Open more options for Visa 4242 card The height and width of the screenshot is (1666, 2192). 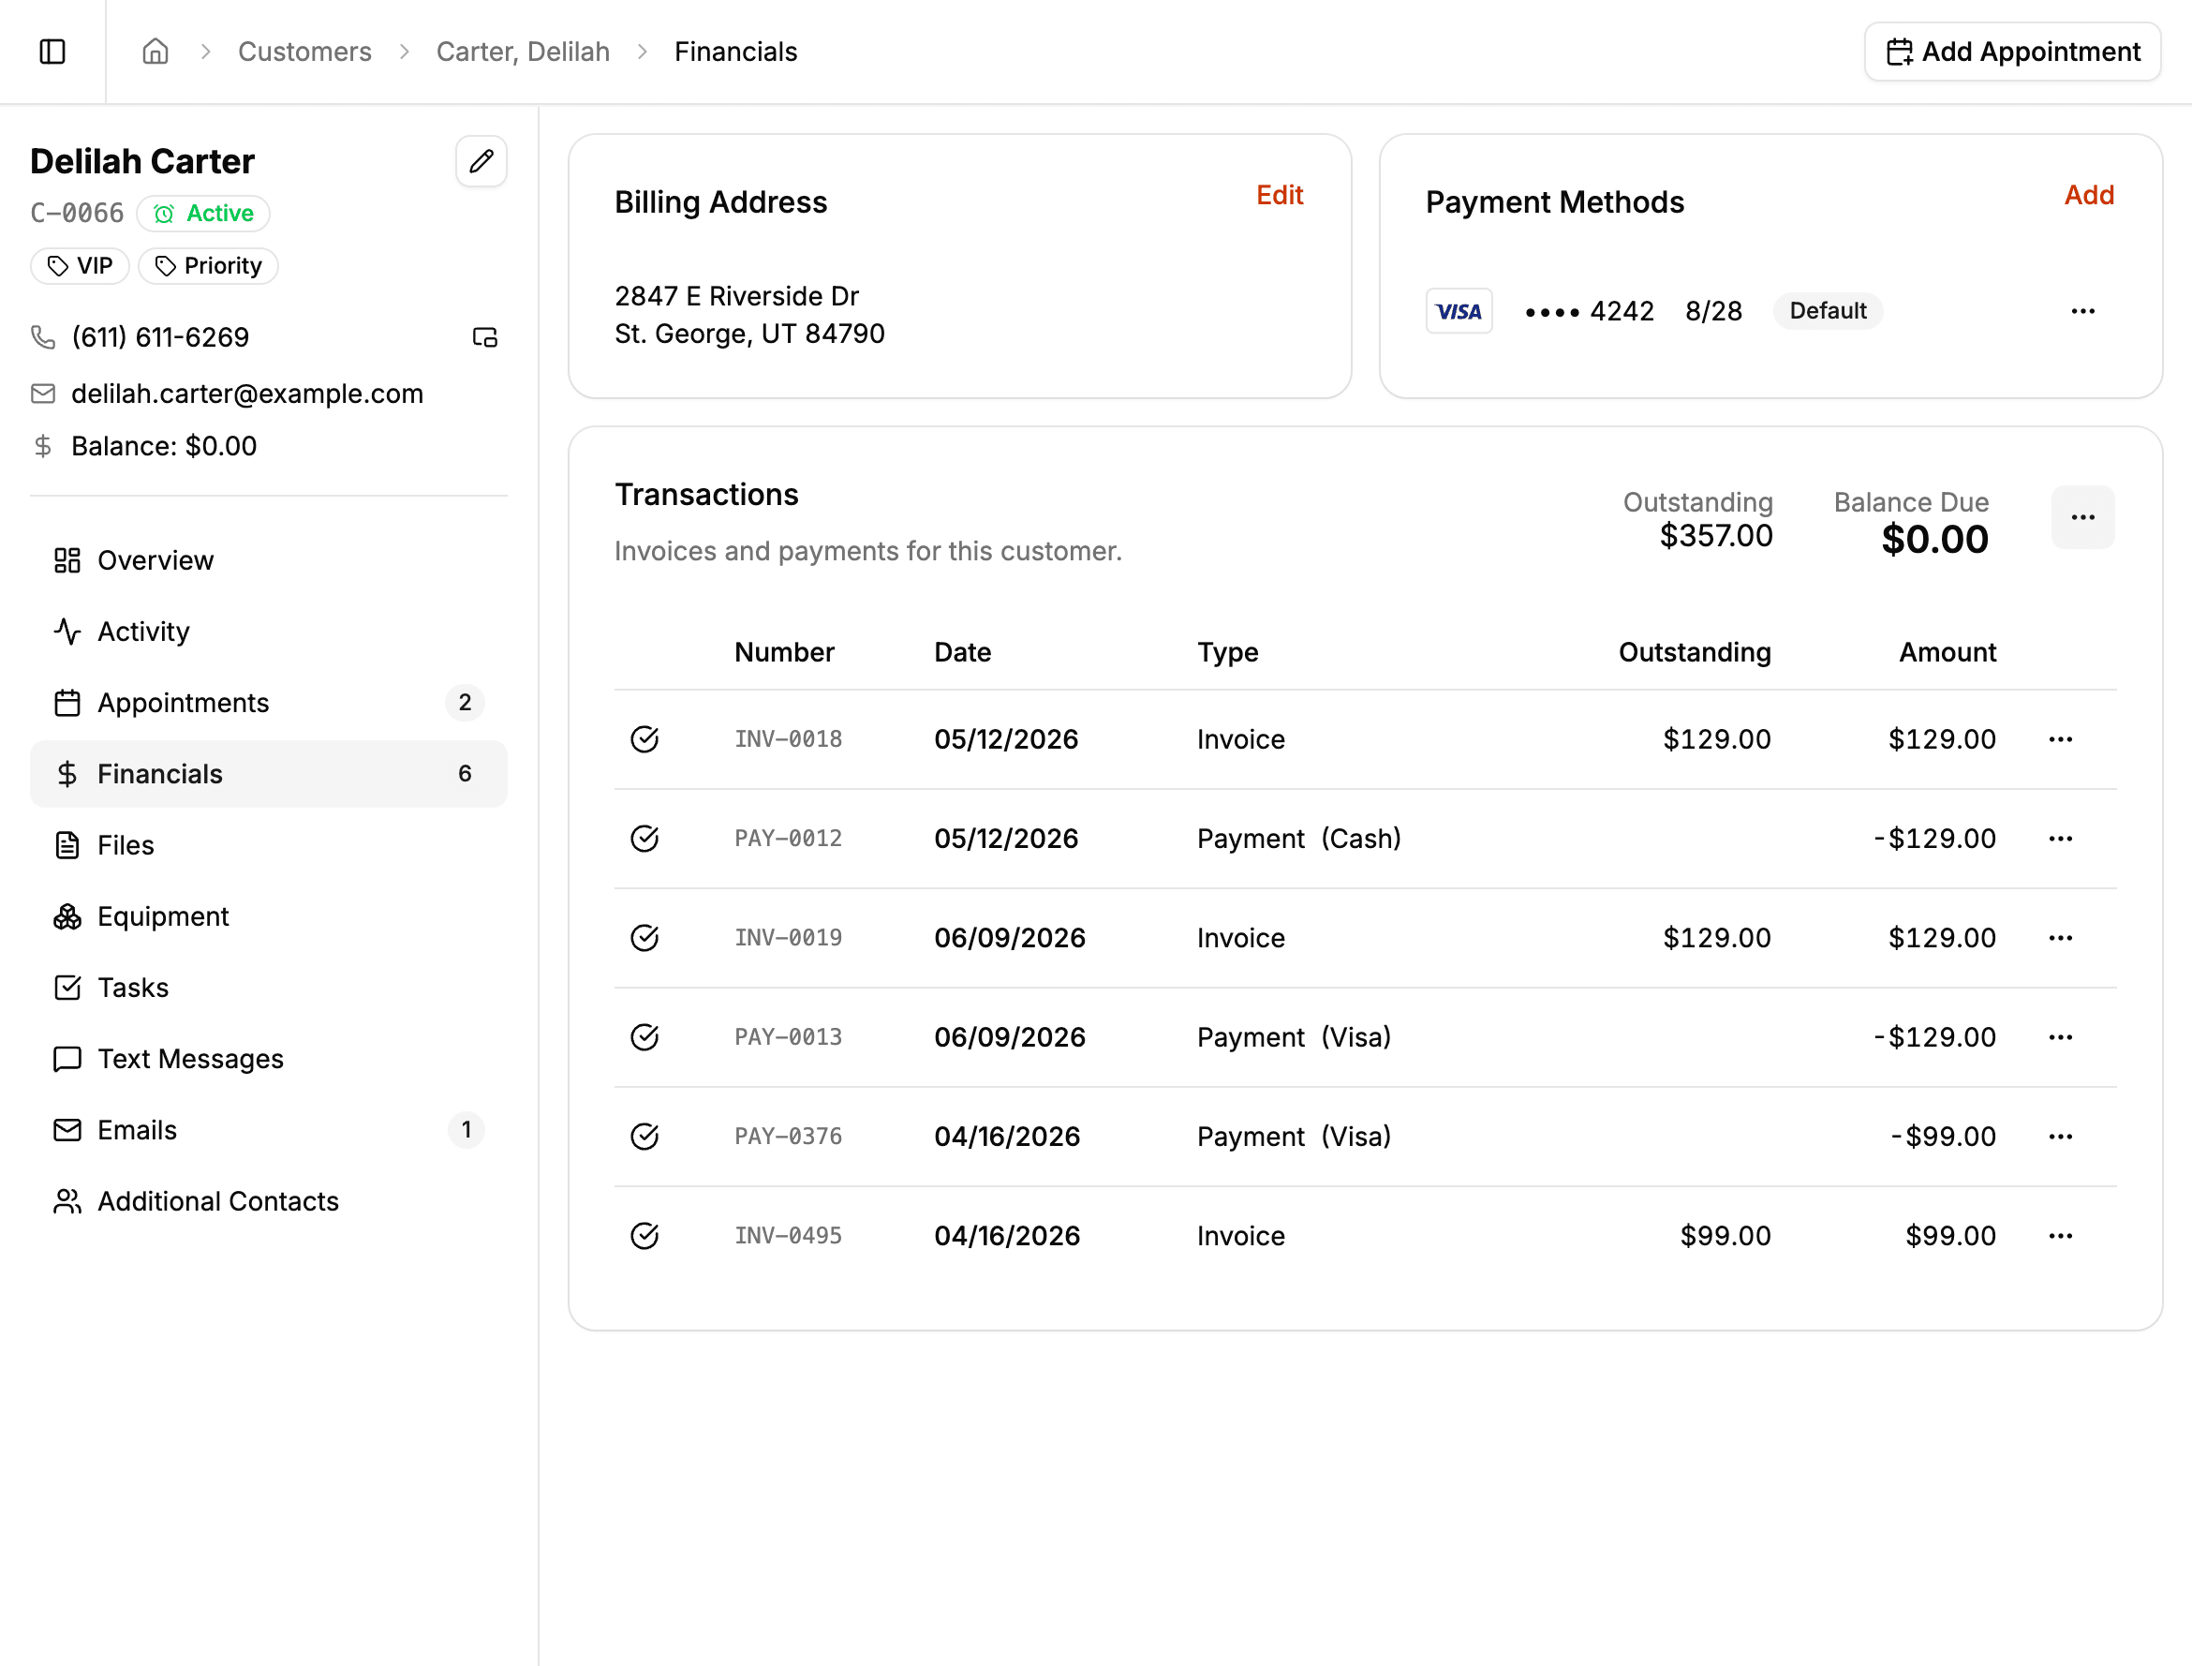pos(2083,311)
